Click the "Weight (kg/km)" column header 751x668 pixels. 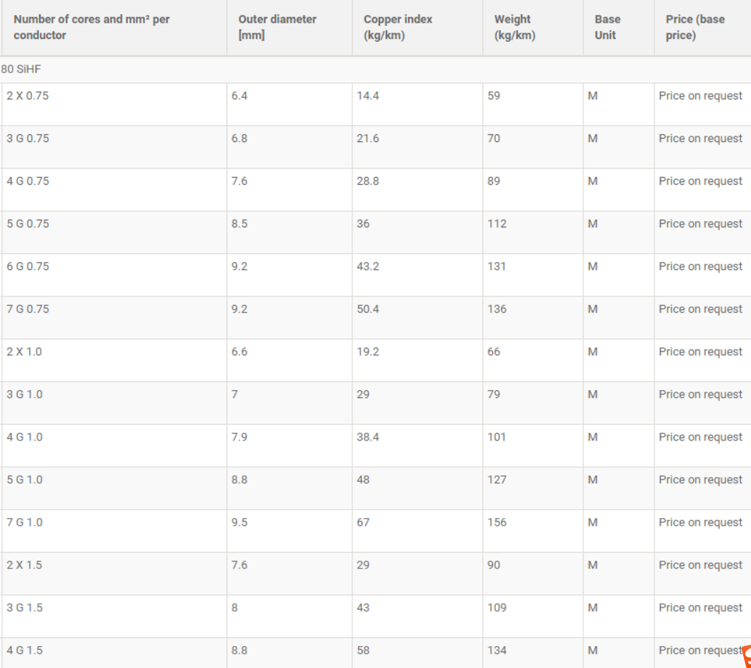[x=514, y=27]
